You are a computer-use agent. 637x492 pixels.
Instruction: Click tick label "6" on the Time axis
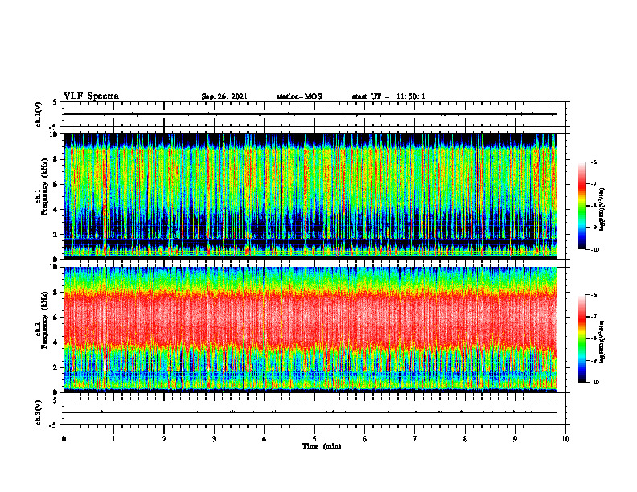[x=365, y=439]
